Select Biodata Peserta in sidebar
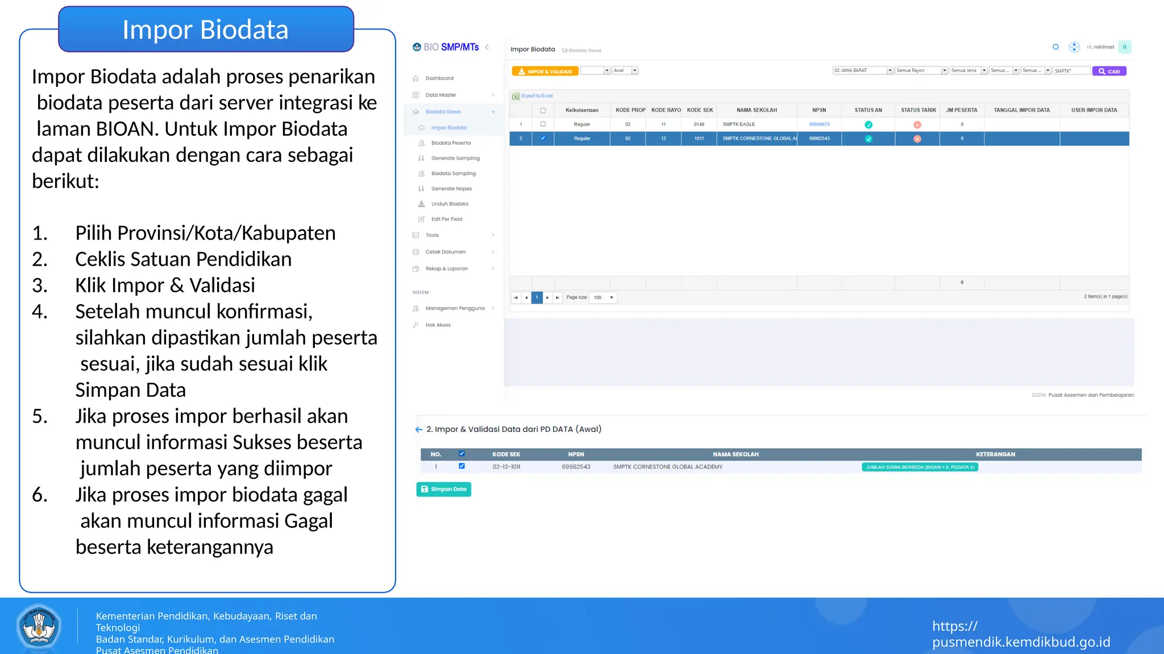The image size is (1164, 654). click(450, 143)
